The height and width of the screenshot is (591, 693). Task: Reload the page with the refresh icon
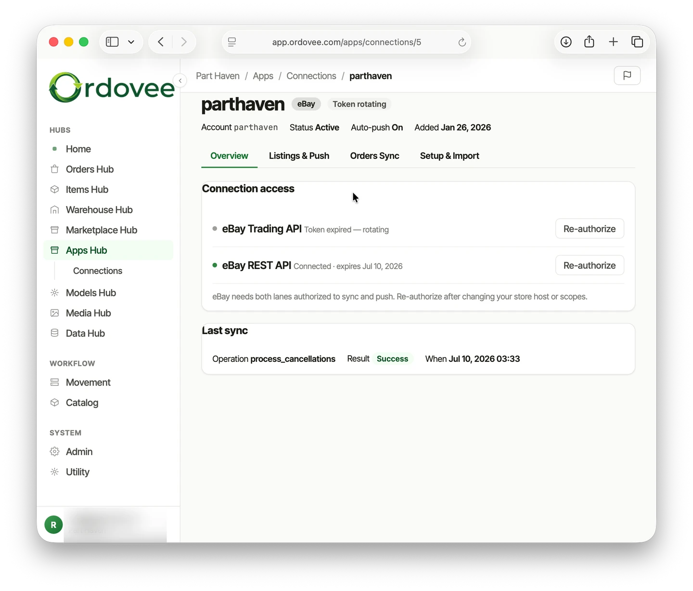tap(462, 42)
